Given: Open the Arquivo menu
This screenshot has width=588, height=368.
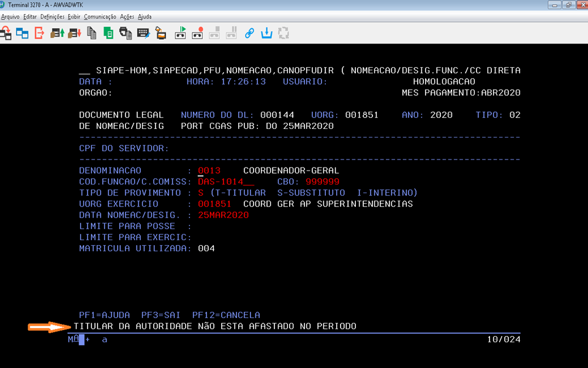Looking at the screenshot, I should [10, 17].
